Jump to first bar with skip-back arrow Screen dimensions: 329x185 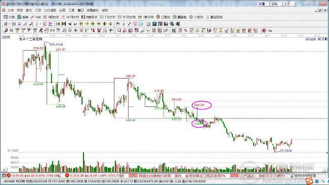pos(58,24)
